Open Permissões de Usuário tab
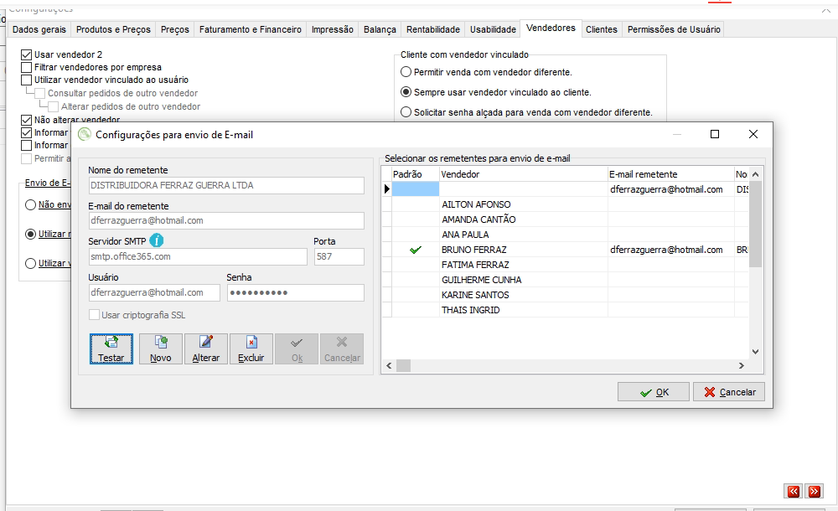838x511 pixels. point(674,29)
